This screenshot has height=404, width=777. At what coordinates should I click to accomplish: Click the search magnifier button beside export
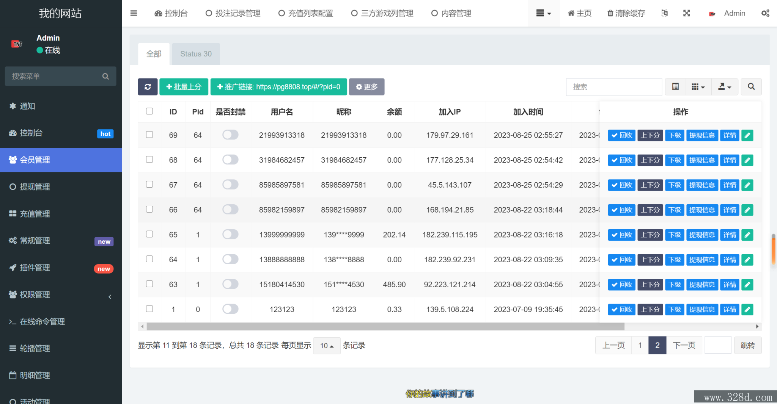(x=751, y=87)
